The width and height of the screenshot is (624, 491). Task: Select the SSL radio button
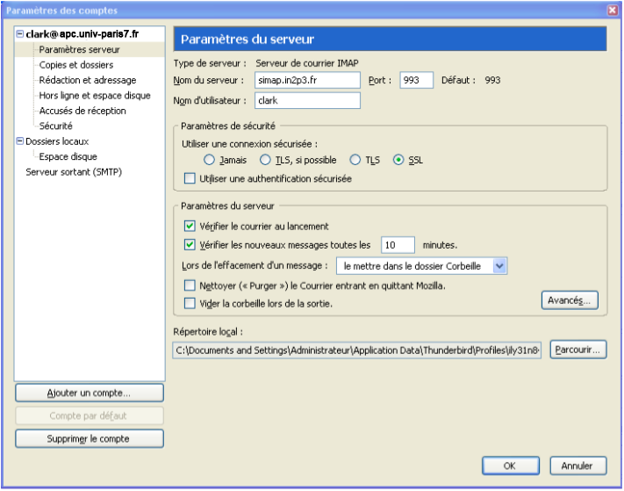(x=398, y=160)
